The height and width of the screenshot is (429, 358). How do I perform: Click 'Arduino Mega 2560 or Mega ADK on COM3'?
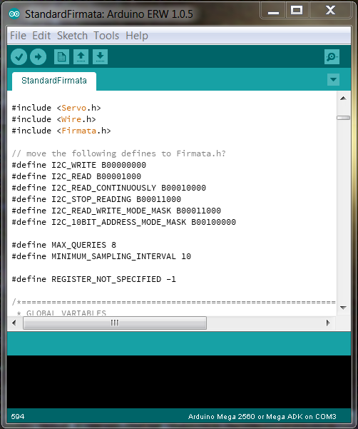click(262, 416)
